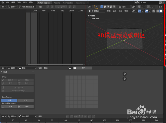This screenshot has width=166, height=123.
Task: Toggle proportional editing circle icon
Action: pos(148,7)
